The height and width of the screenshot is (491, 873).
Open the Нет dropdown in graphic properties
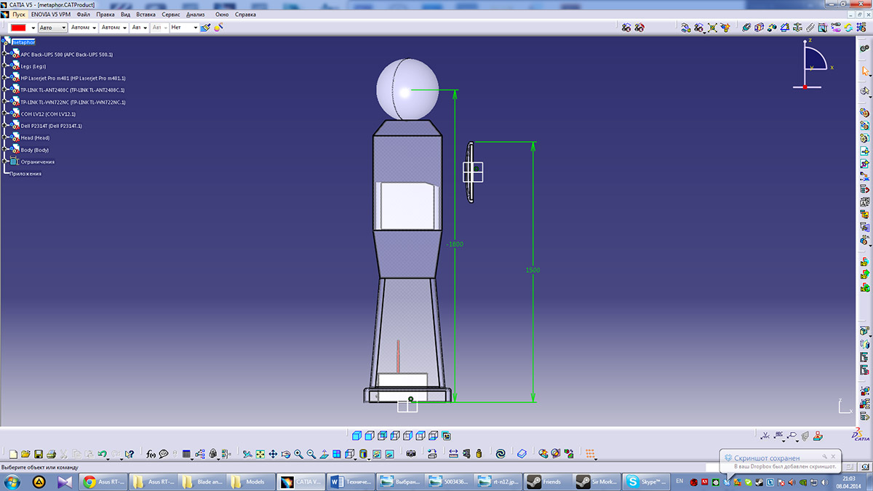coord(195,28)
